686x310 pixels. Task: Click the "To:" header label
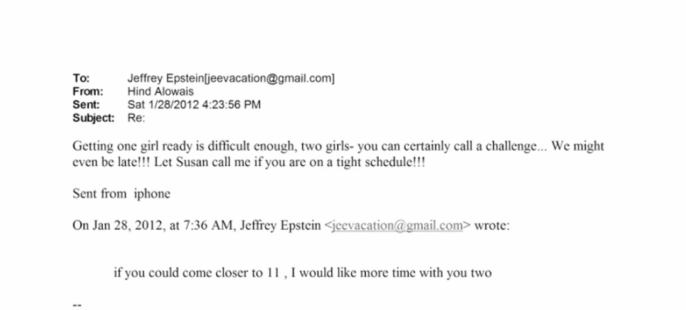(x=82, y=78)
